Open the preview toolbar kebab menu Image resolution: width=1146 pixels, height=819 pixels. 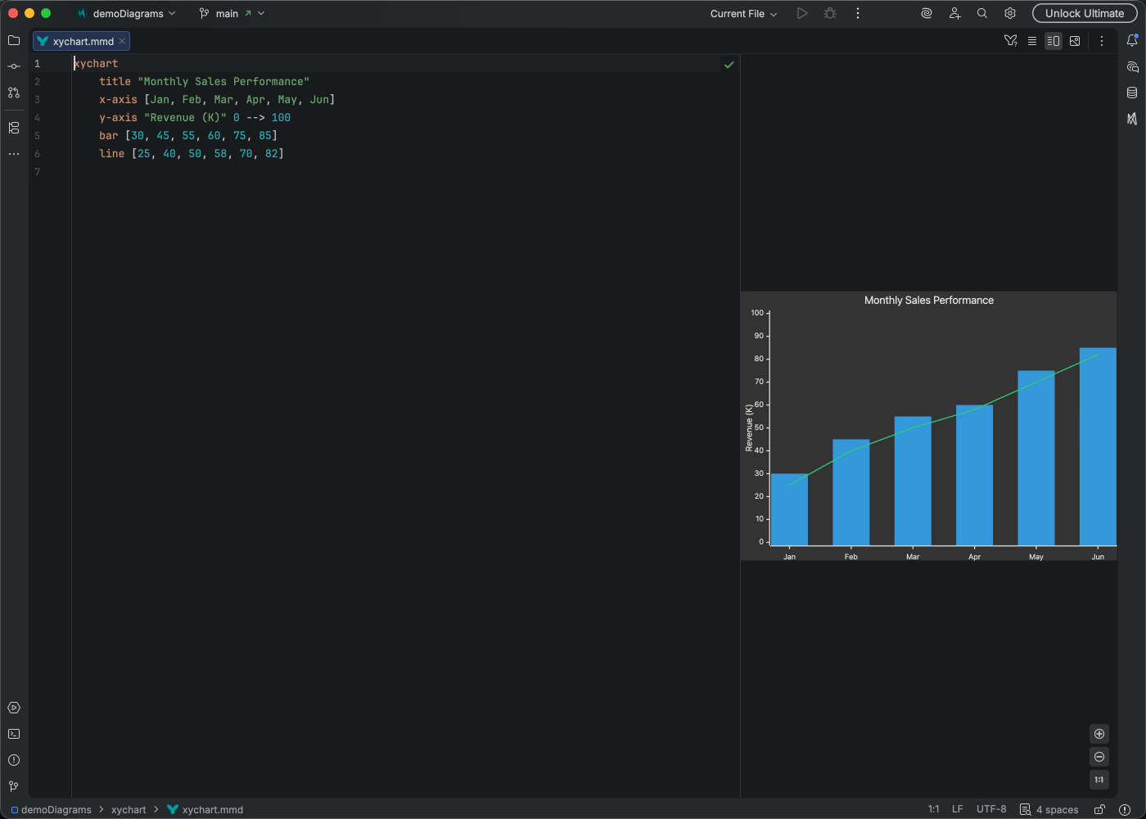1102,40
